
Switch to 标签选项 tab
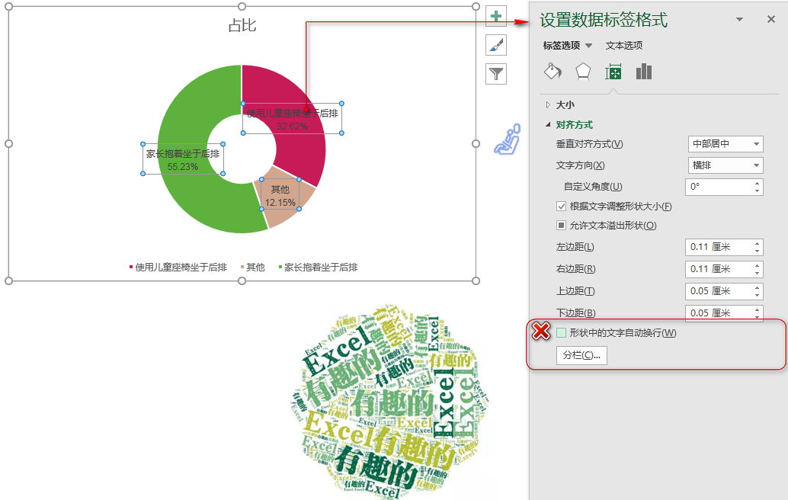pyautogui.click(x=562, y=45)
